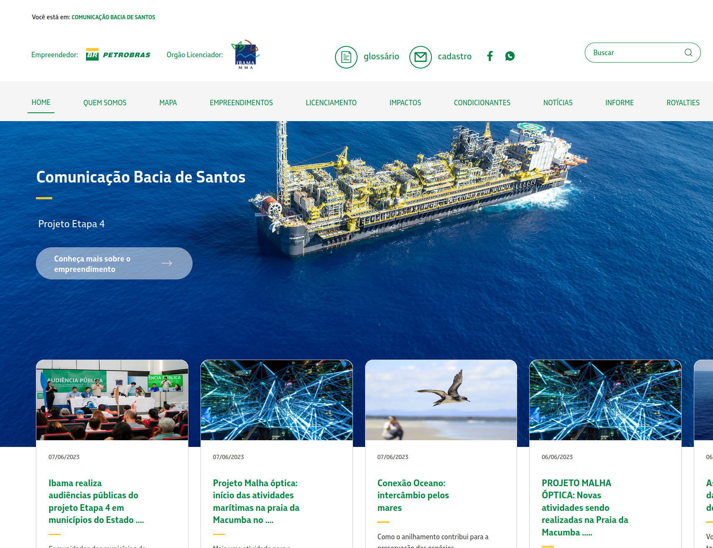Click the Orgão Licenciador label
Image resolution: width=713 pixels, height=548 pixels.
(195, 55)
